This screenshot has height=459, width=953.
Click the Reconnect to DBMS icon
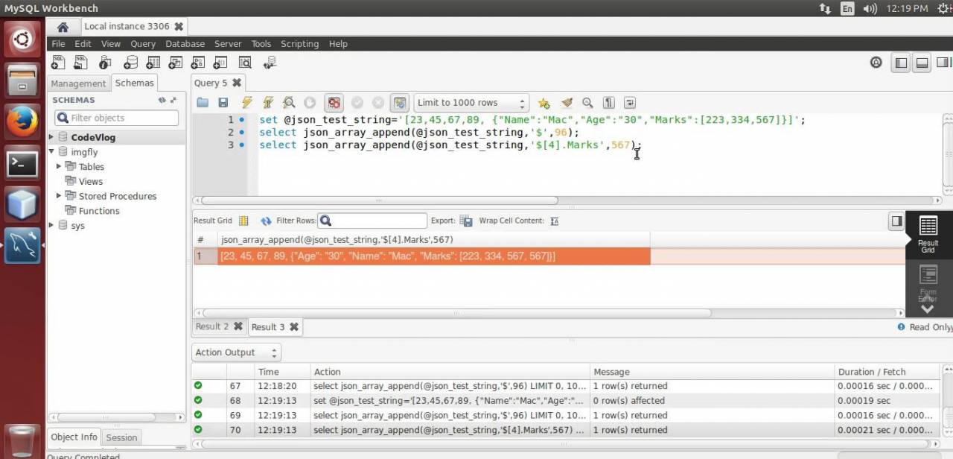coord(269,63)
